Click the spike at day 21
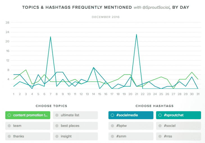 click(x=136, y=35)
